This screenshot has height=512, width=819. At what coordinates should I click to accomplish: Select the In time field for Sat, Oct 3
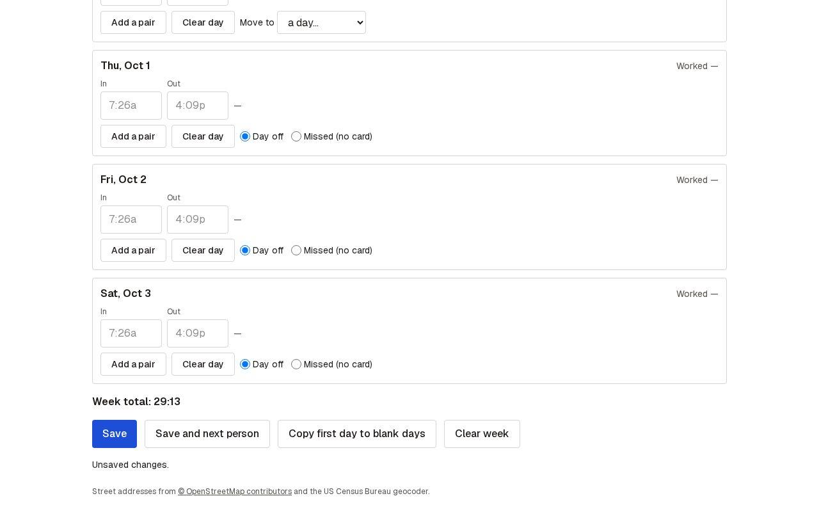(x=131, y=333)
